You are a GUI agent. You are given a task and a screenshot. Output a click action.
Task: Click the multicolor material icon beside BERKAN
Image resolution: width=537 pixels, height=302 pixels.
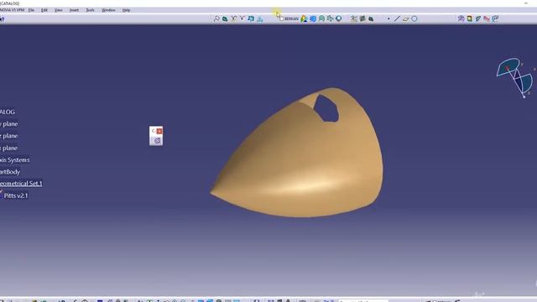tap(304, 18)
